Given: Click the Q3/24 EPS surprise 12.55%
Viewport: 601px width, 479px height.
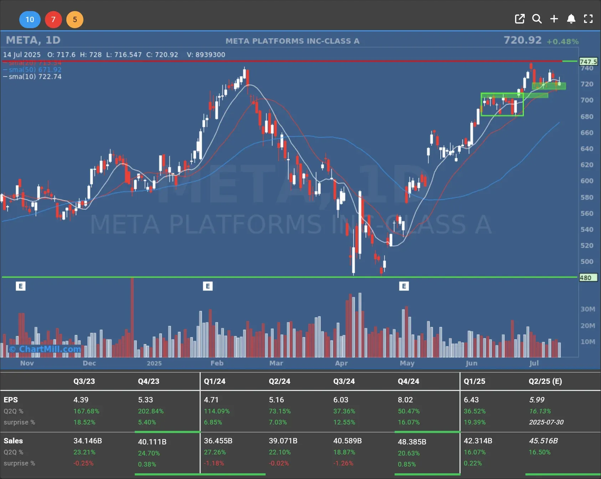Looking at the screenshot, I should click(x=344, y=422).
